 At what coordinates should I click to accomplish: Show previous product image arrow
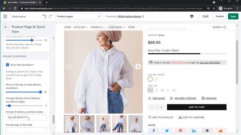click(x=69, y=67)
